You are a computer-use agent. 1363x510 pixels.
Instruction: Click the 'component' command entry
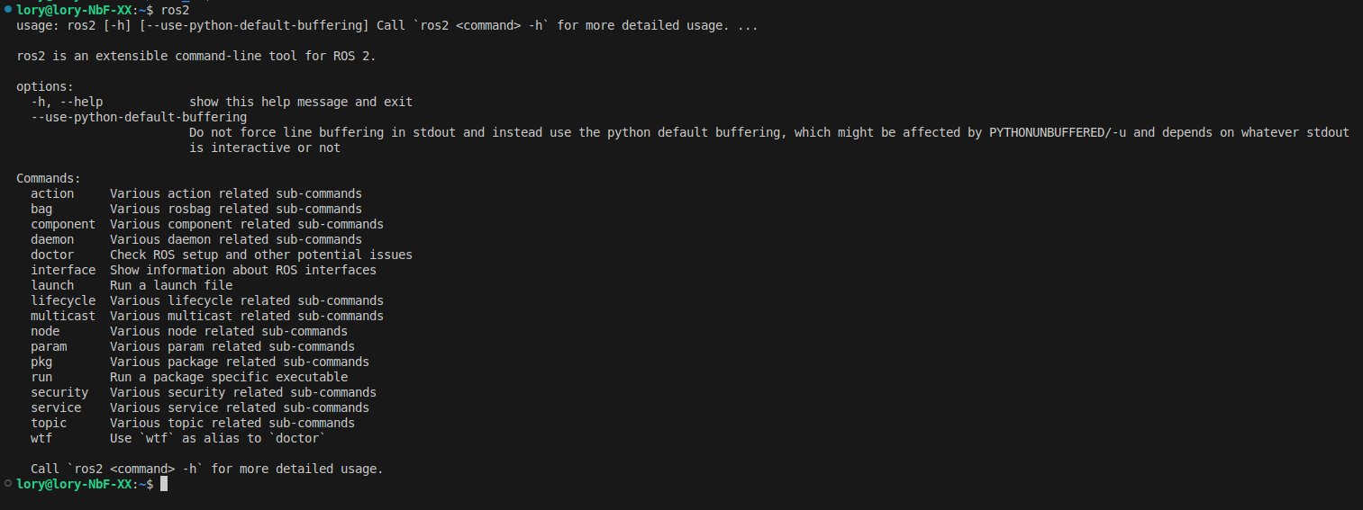click(x=63, y=224)
